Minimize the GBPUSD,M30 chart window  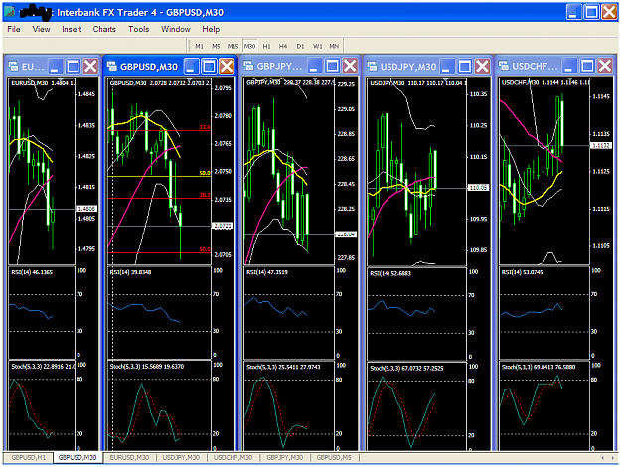click(x=192, y=66)
